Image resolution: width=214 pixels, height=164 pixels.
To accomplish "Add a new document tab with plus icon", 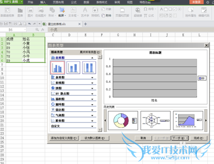I will [x=86, y=24].
